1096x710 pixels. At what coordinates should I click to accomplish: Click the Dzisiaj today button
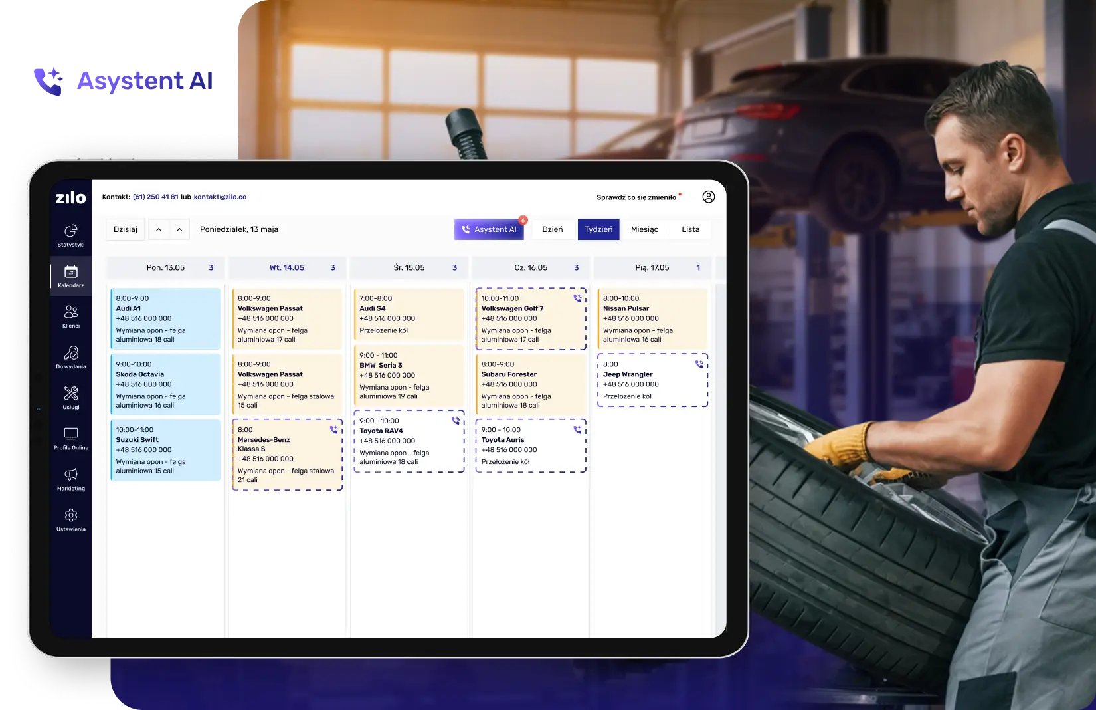pos(126,229)
